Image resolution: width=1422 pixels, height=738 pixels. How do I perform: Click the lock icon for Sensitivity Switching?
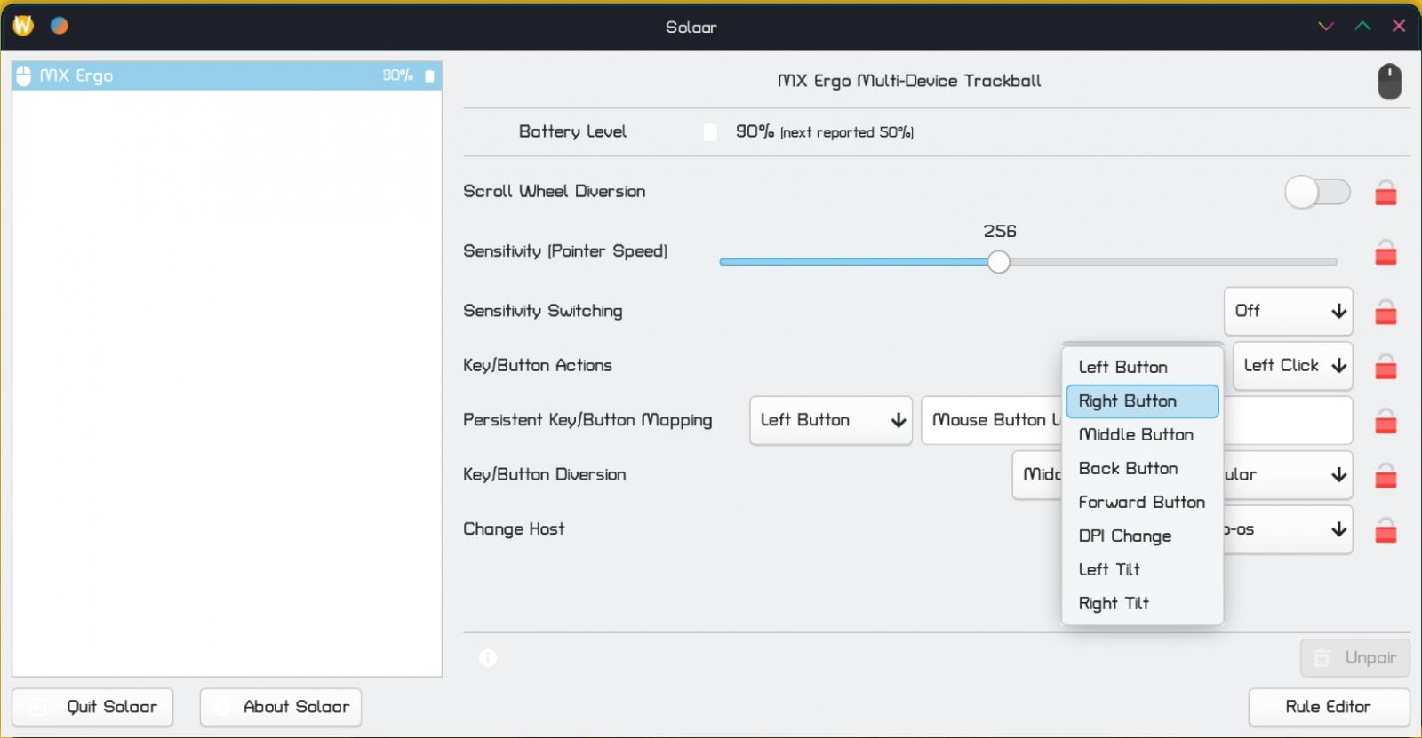1385,312
